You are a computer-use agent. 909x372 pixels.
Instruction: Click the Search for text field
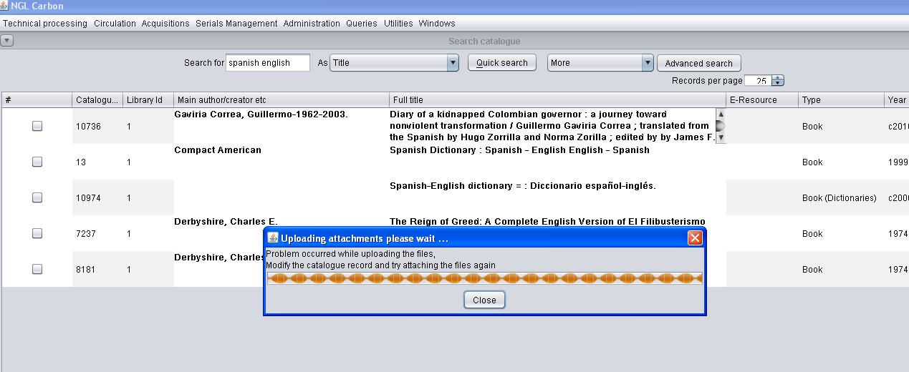click(x=267, y=63)
